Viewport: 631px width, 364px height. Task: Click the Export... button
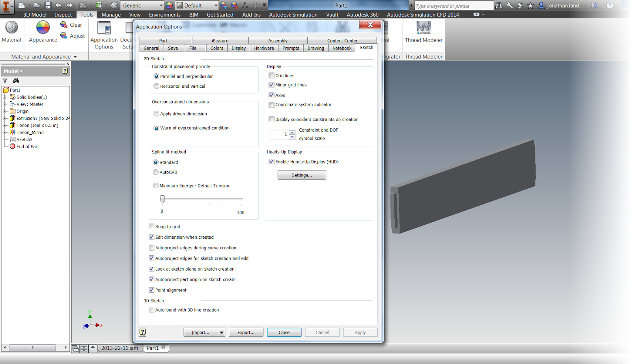pos(246,332)
